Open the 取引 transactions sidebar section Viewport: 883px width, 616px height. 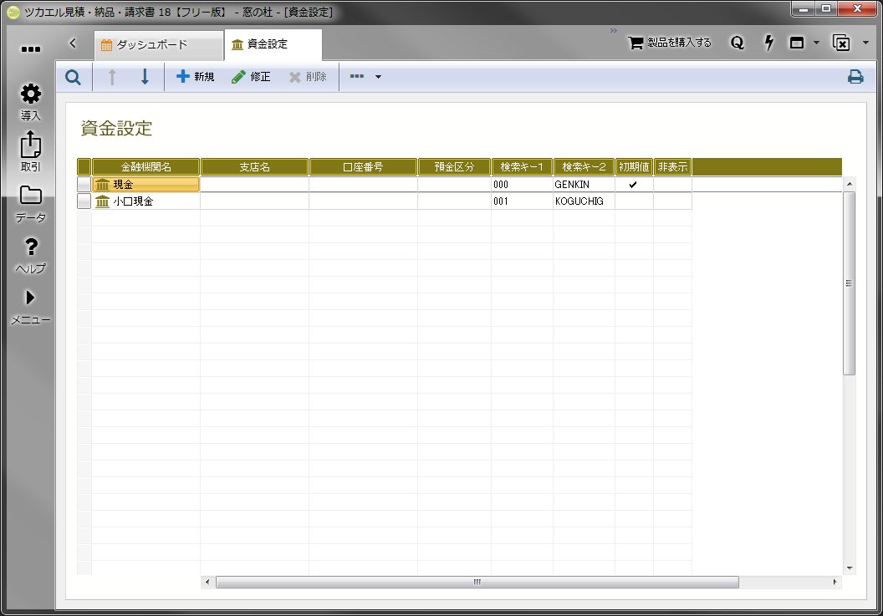[30, 152]
